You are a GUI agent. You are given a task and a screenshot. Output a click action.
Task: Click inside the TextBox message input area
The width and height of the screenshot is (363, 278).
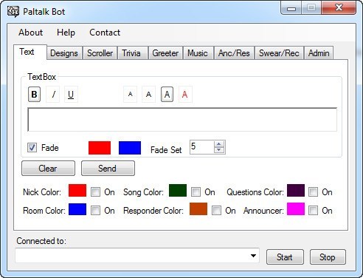click(182, 120)
